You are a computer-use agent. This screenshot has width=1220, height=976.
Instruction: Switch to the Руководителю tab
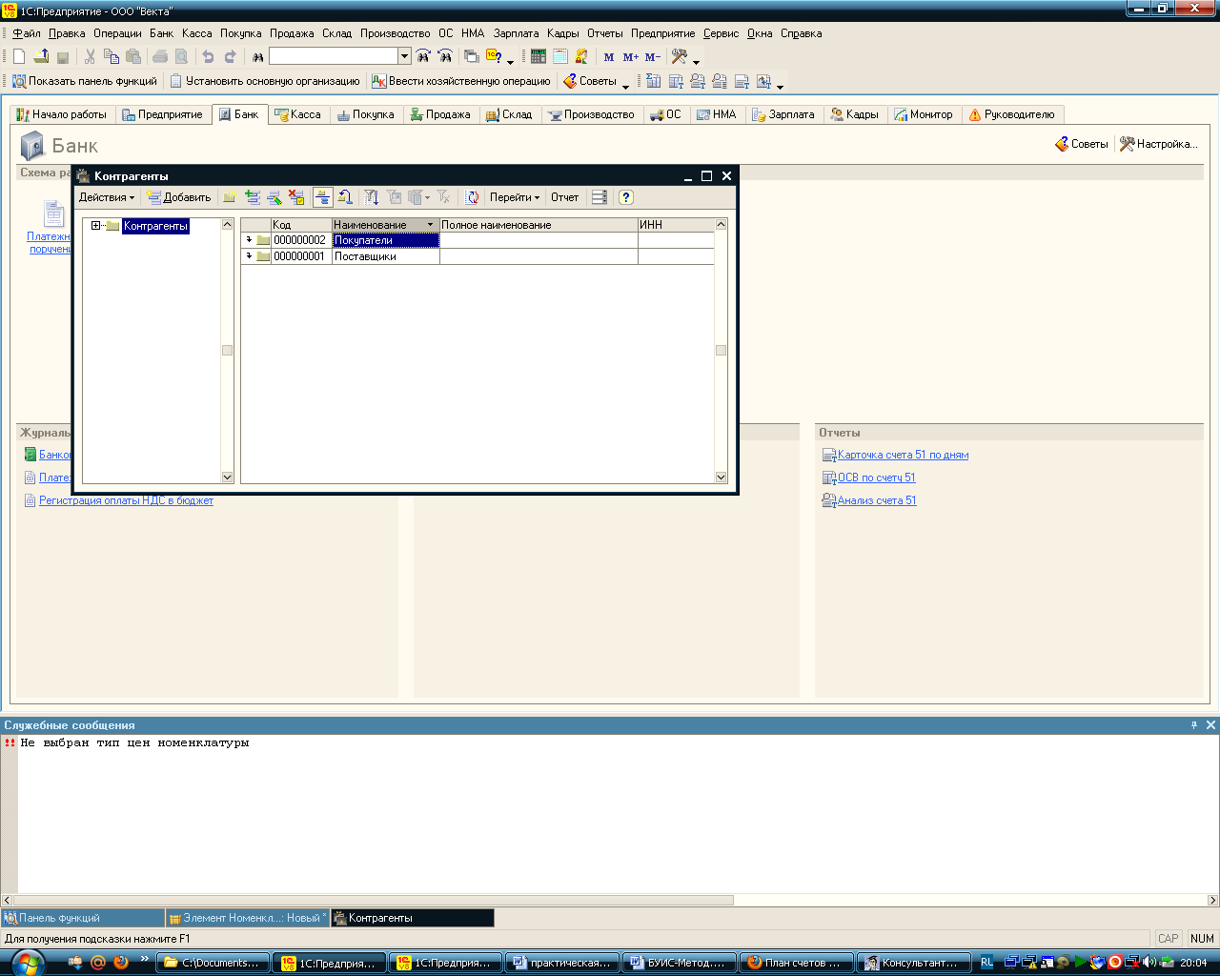point(1012,114)
